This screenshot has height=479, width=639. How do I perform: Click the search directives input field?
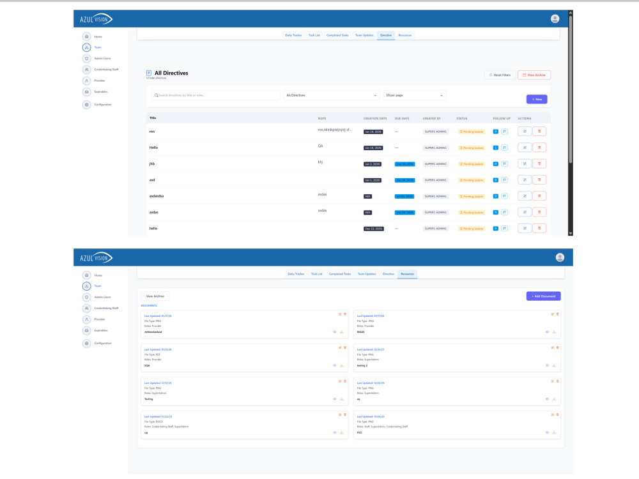coord(215,95)
